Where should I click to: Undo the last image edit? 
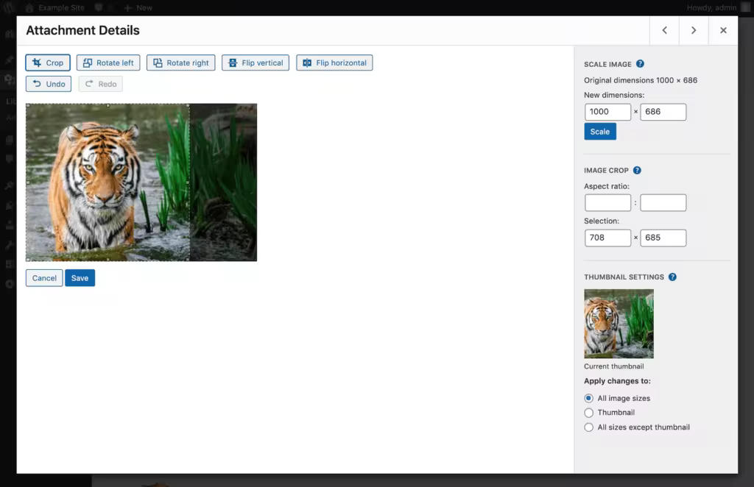tap(49, 84)
